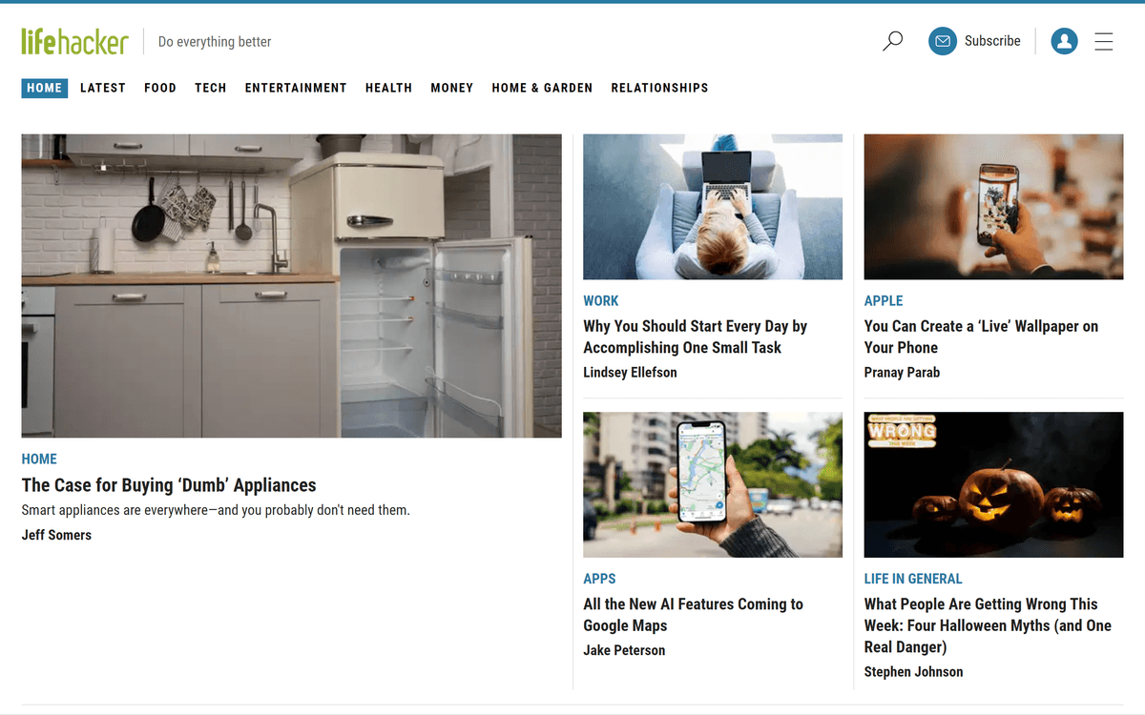1145x715 pixels.
Task: Open the TECH section
Action: click(x=211, y=88)
